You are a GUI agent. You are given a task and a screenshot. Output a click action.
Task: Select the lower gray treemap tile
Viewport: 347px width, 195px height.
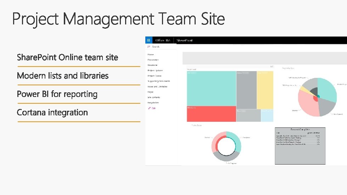click(x=248, y=115)
